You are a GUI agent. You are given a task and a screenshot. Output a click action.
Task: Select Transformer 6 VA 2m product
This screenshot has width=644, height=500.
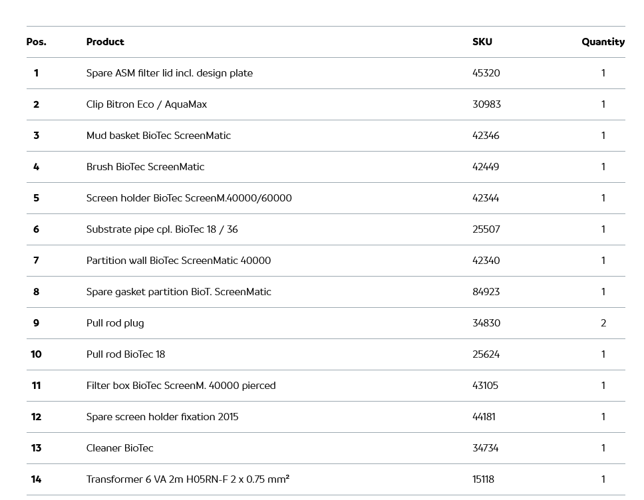coord(188,479)
